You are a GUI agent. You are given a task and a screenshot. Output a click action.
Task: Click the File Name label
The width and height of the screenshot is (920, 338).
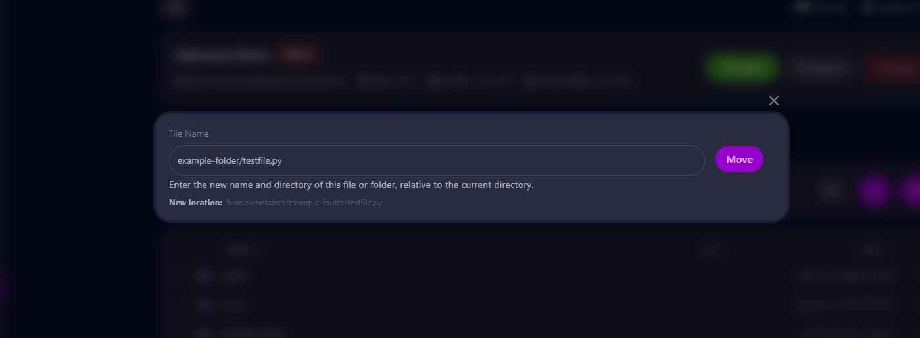pyautogui.click(x=189, y=133)
